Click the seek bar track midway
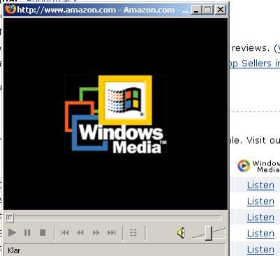The height and width of the screenshot is (256, 280). pyautogui.click(x=113, y=218)
